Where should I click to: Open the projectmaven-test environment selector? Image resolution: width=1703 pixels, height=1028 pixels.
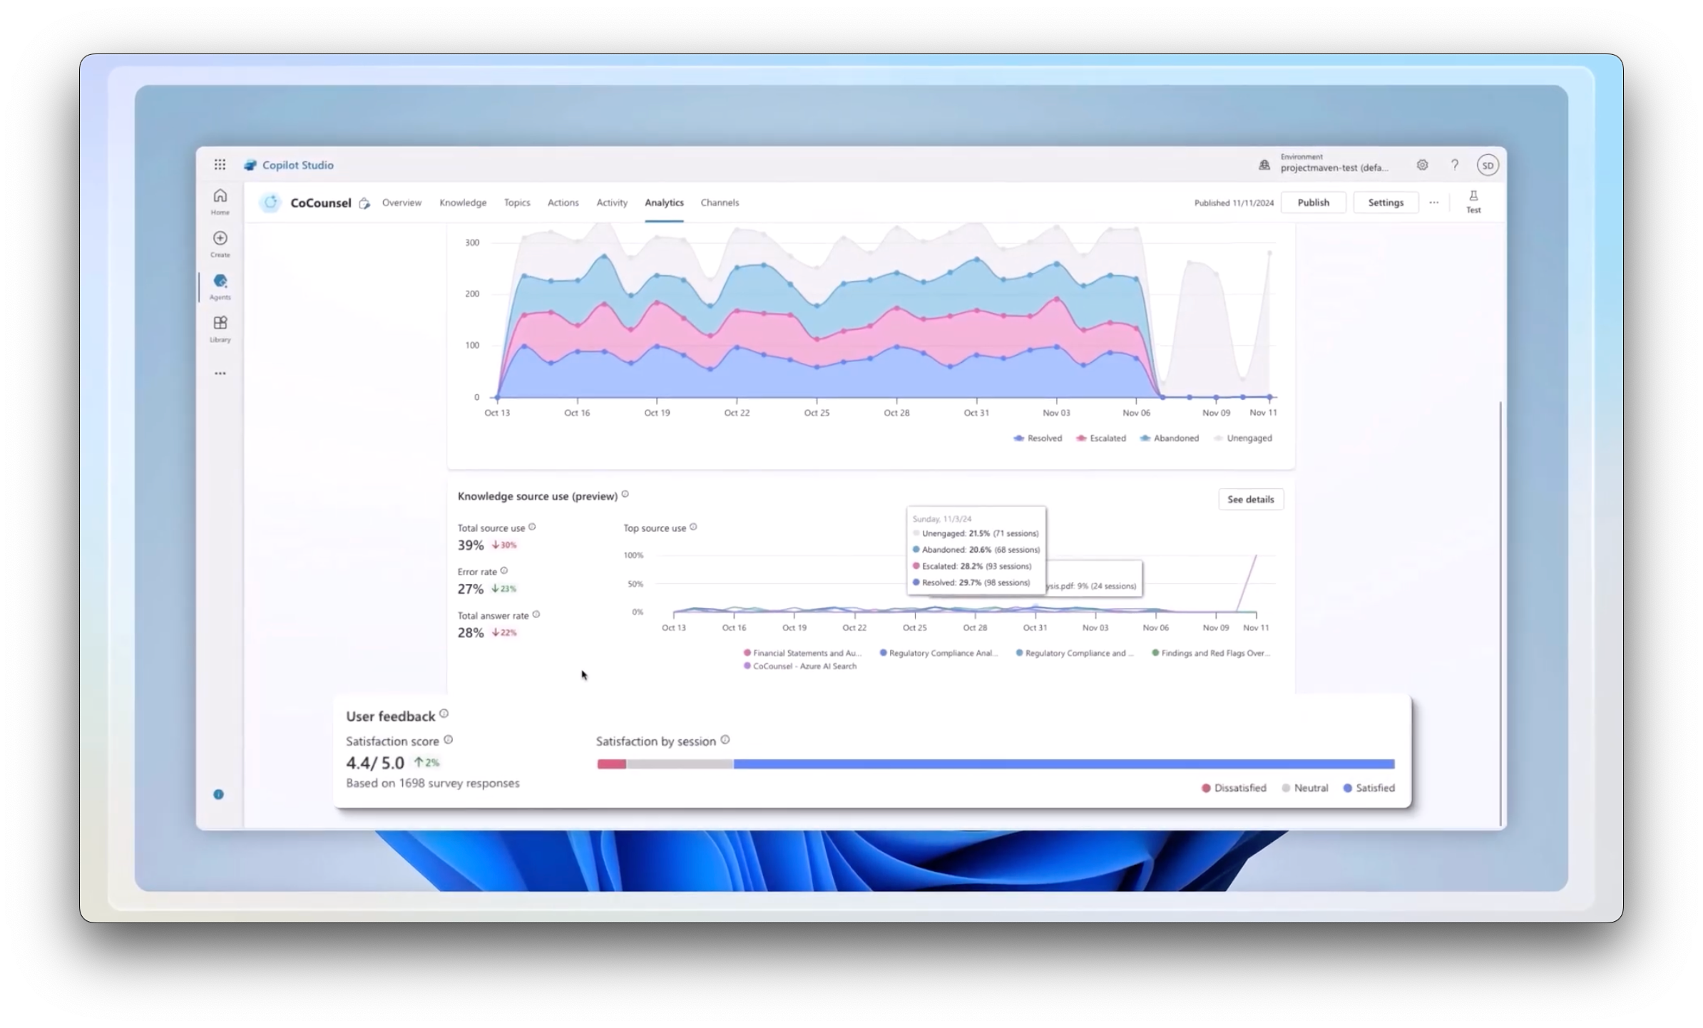[1334, 168]
